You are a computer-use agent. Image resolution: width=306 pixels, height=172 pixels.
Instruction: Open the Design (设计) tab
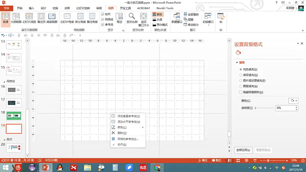(43, 8)
